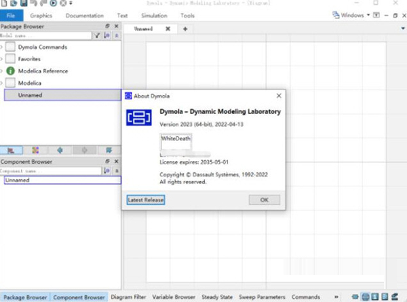407x302 pixels.
Task: Expand the Modelica package node
Action: (x=2, y=83)
